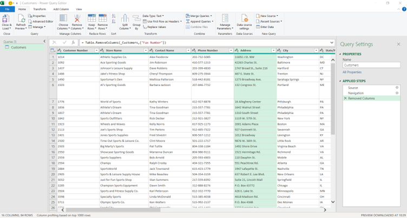Click the Manage Parameters icon
The width and height of the screenshot is (407, 218).
tap(225, 18)
